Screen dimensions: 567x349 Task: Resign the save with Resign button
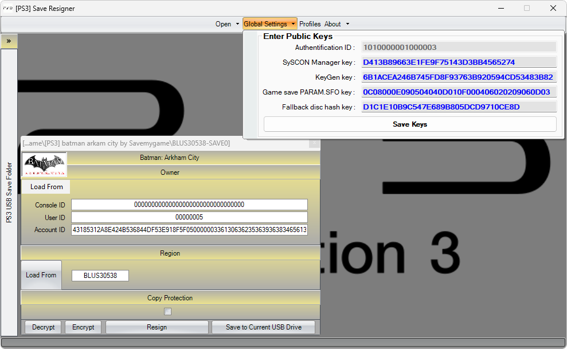(x=157, y=327)
